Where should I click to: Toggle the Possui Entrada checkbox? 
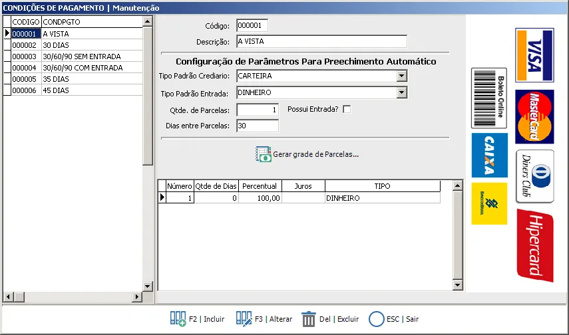pyautogui.click(x=347, y=109)
